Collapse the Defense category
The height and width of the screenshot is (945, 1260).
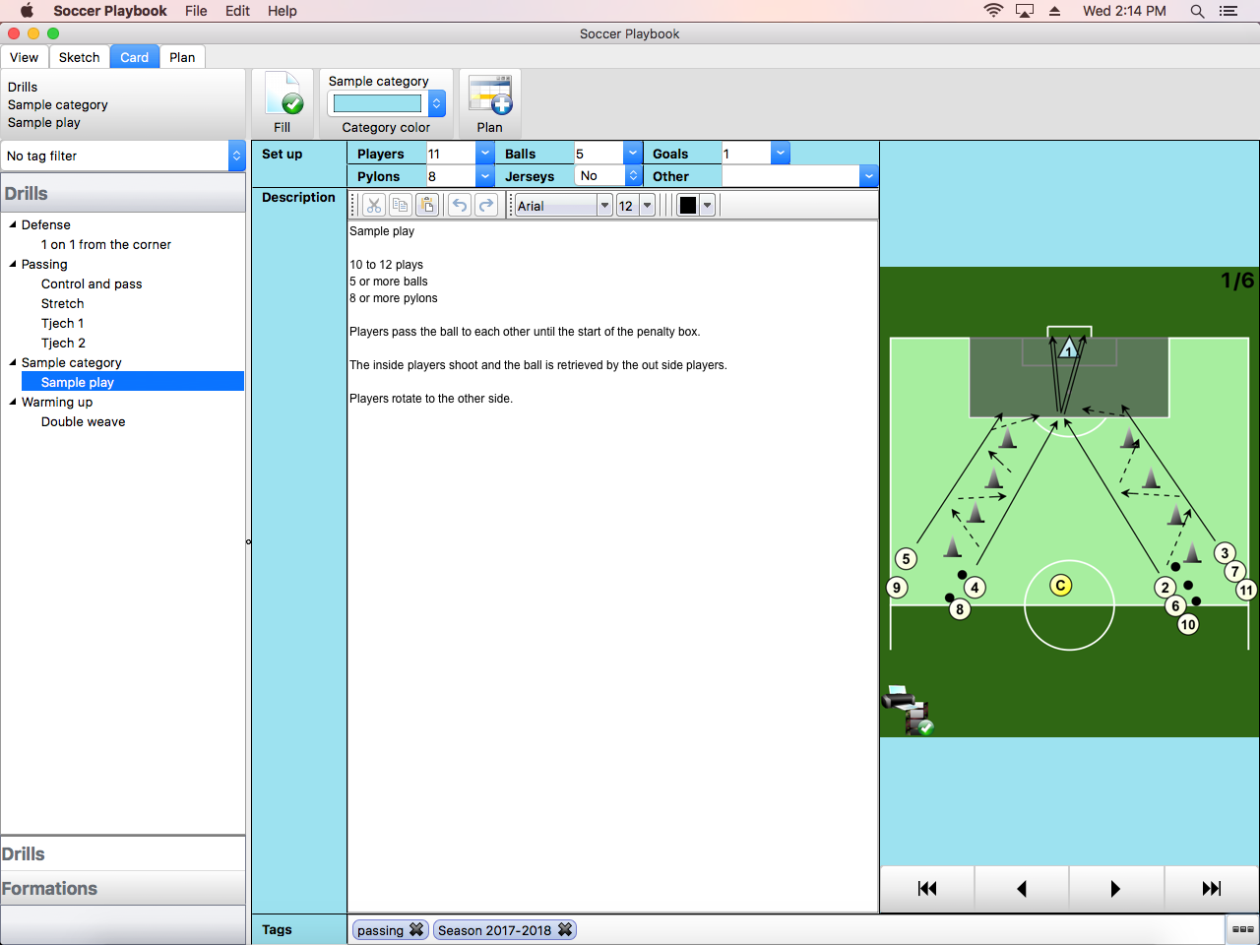tap(13, 224)
